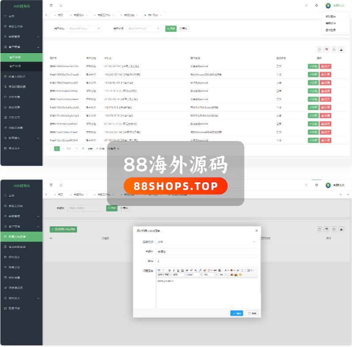This screenshot has height=347, width=352.
Task: Click the bold icon in the reply editor
Action: [x=169, y=270]
